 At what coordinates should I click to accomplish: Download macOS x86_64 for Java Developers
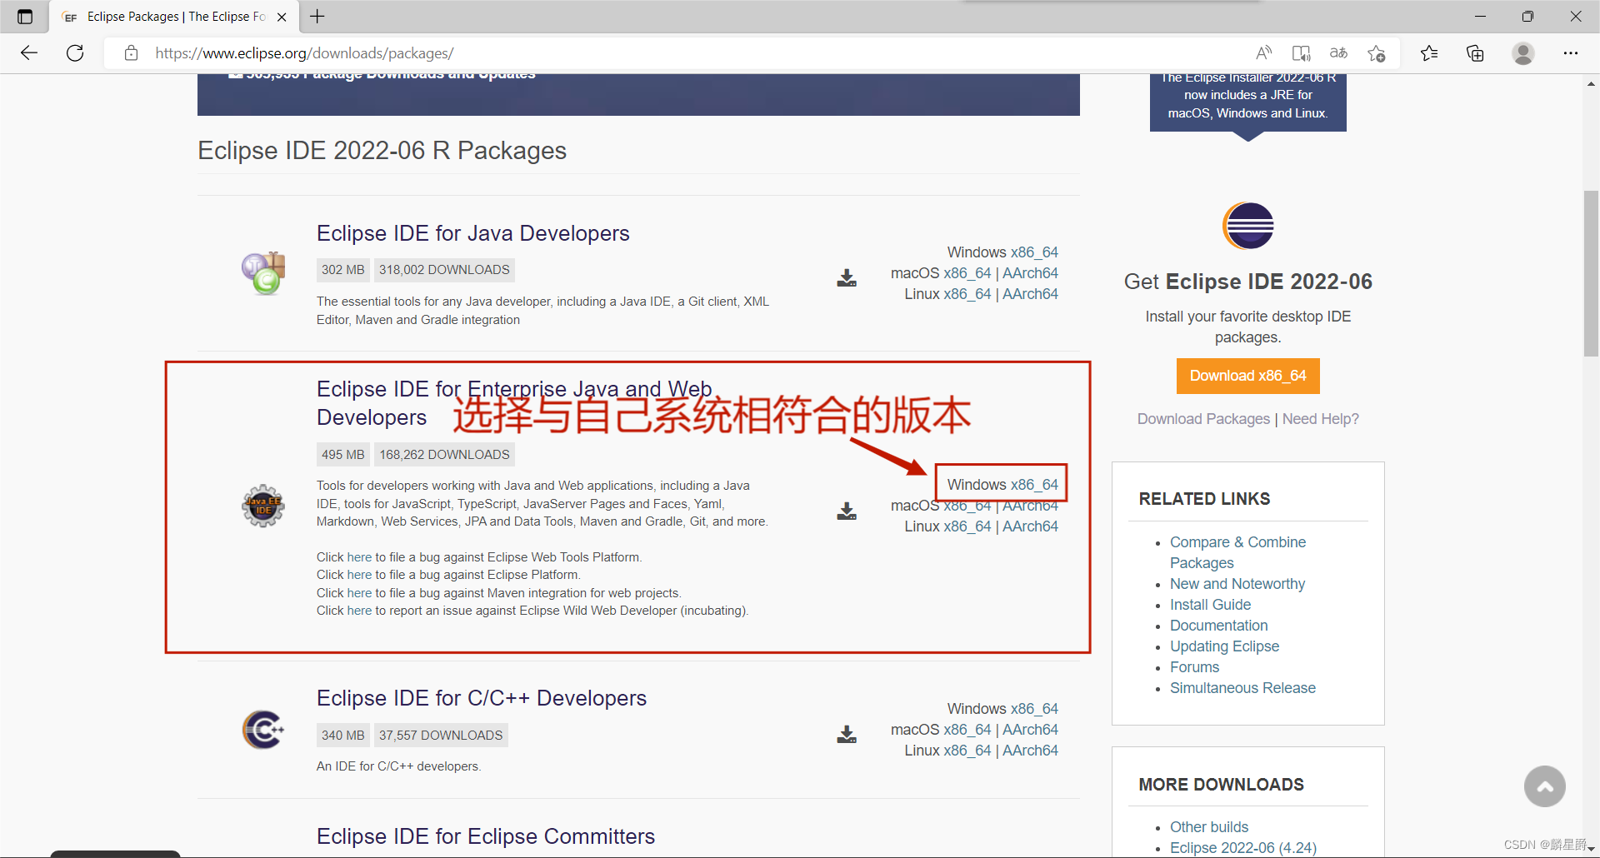pos(967,273)
